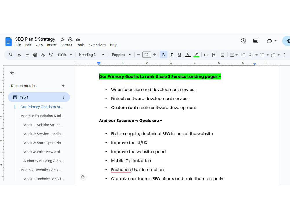Insert an image from toolbar
Screen dimensions: 290x218
click(222, 55)
